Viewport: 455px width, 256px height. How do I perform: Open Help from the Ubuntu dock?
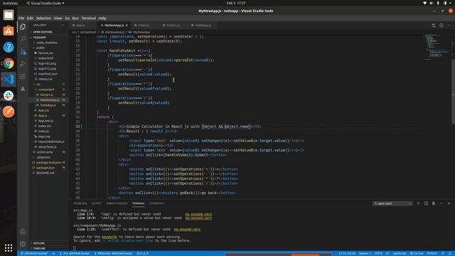tap(9, 47)
